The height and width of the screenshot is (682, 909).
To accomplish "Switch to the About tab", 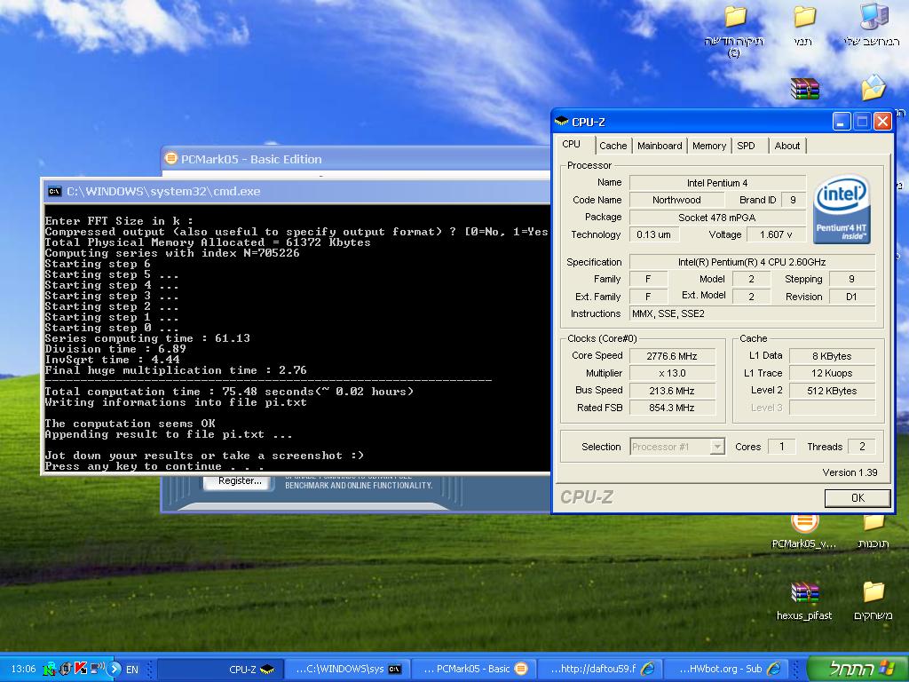I will 787,146.
